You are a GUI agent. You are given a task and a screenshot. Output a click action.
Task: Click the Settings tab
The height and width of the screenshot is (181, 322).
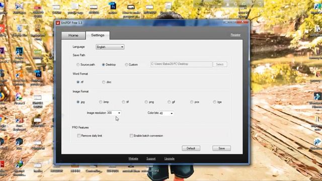click(98, 35)
